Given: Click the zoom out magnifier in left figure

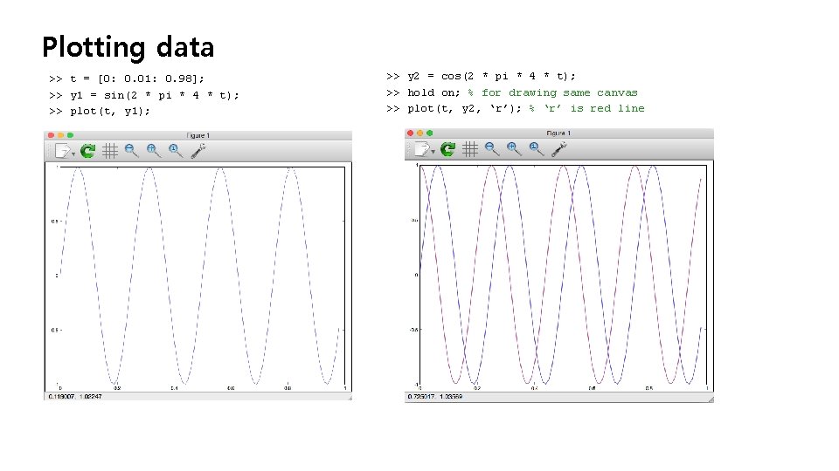Looking at the screenshot, I should (x=132, y=151).
